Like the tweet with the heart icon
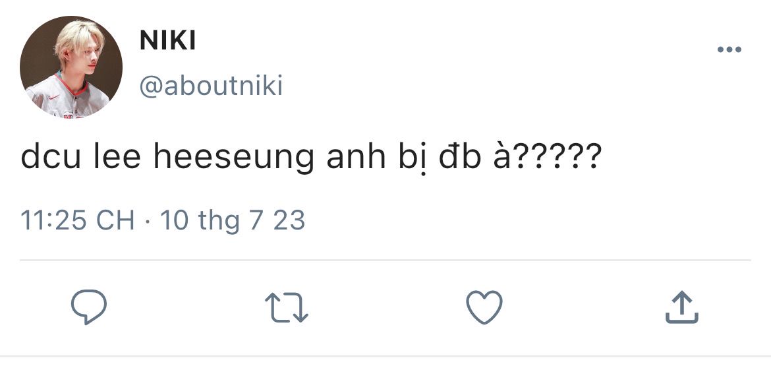771x368 pixels. click(x=484, y=307)
